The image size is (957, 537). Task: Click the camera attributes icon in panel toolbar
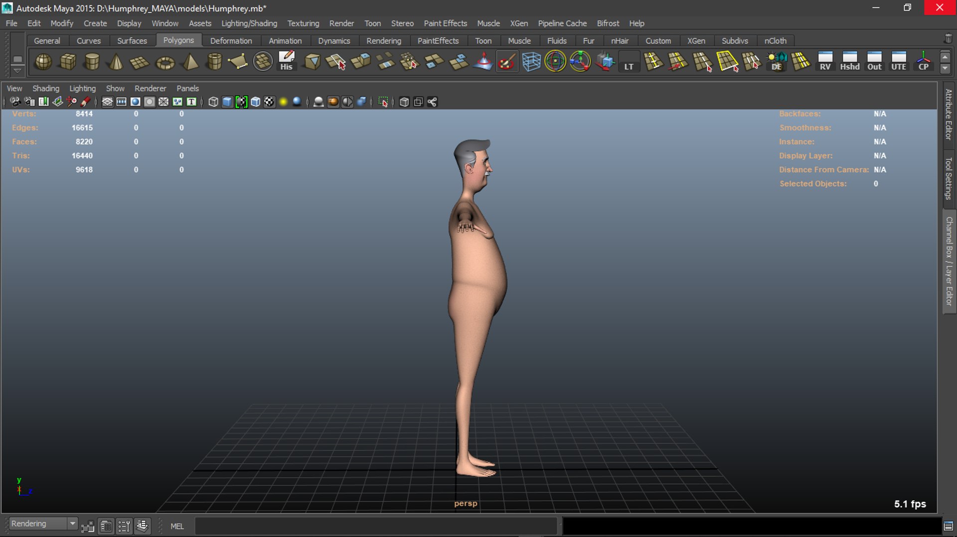29,102
